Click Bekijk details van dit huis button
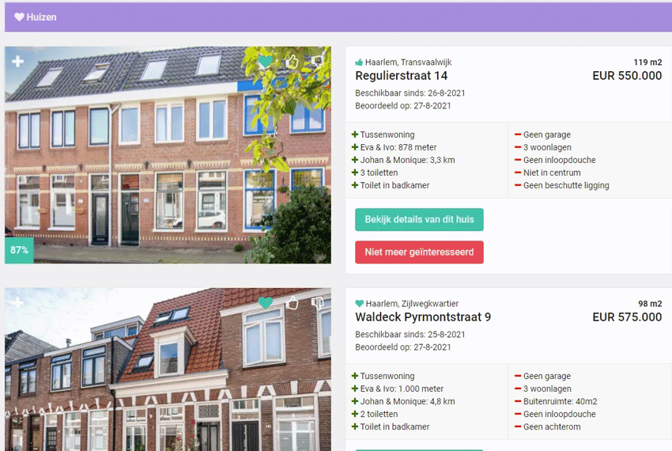 pos(419,219)
